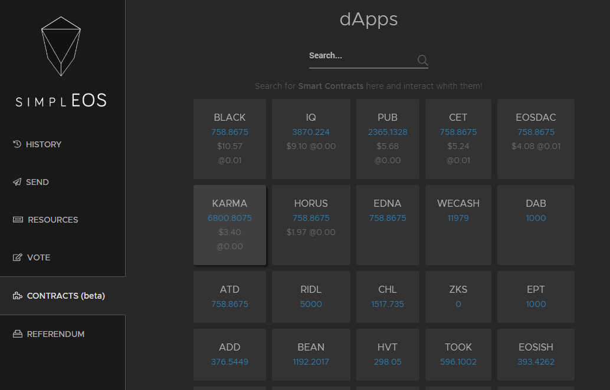
Task: Click the EOSISH balance 393.4262
Action: click(x=536, y=362)
